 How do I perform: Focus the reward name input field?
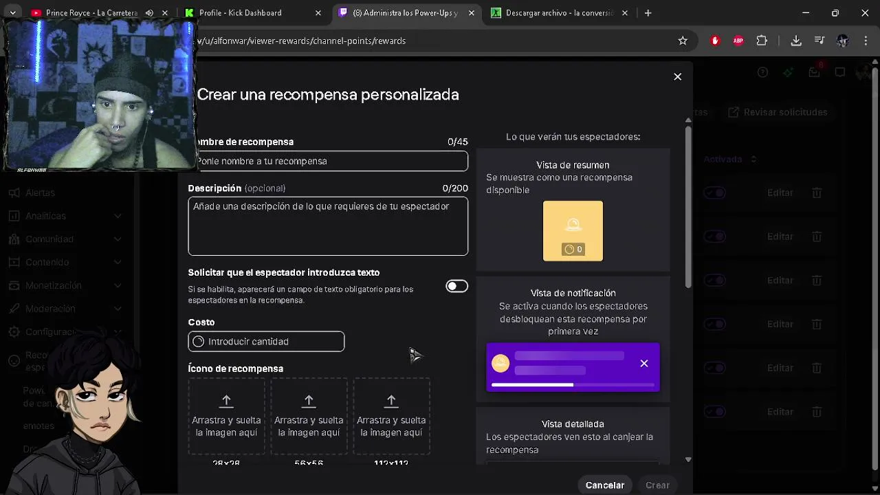pos(328,161)
